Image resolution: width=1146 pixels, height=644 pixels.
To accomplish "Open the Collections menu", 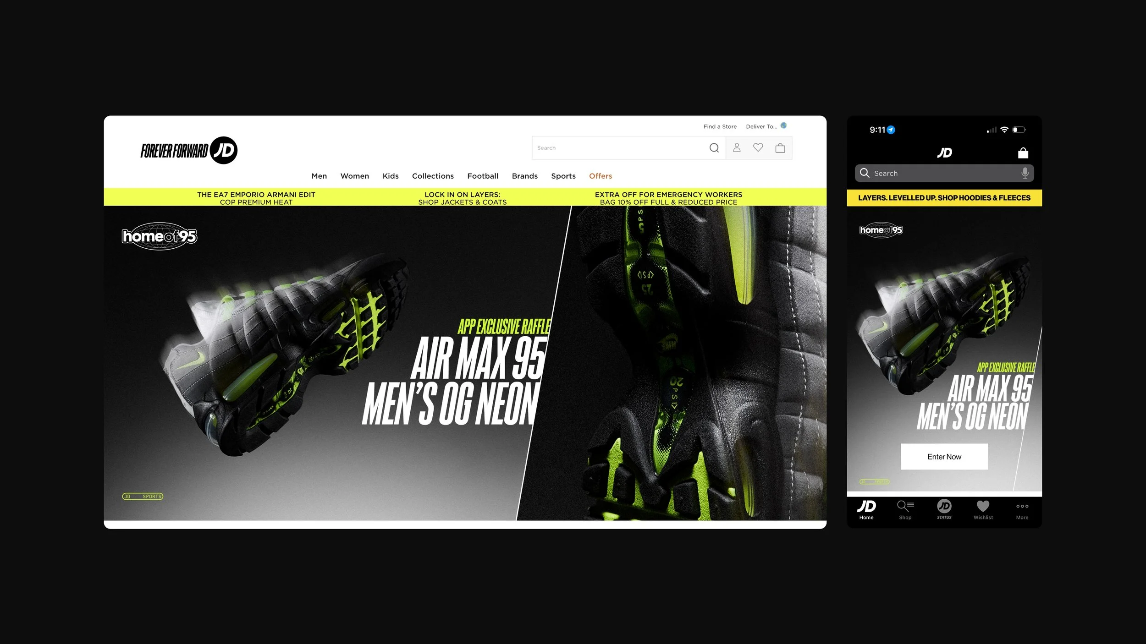I will [x=433, y=176].
